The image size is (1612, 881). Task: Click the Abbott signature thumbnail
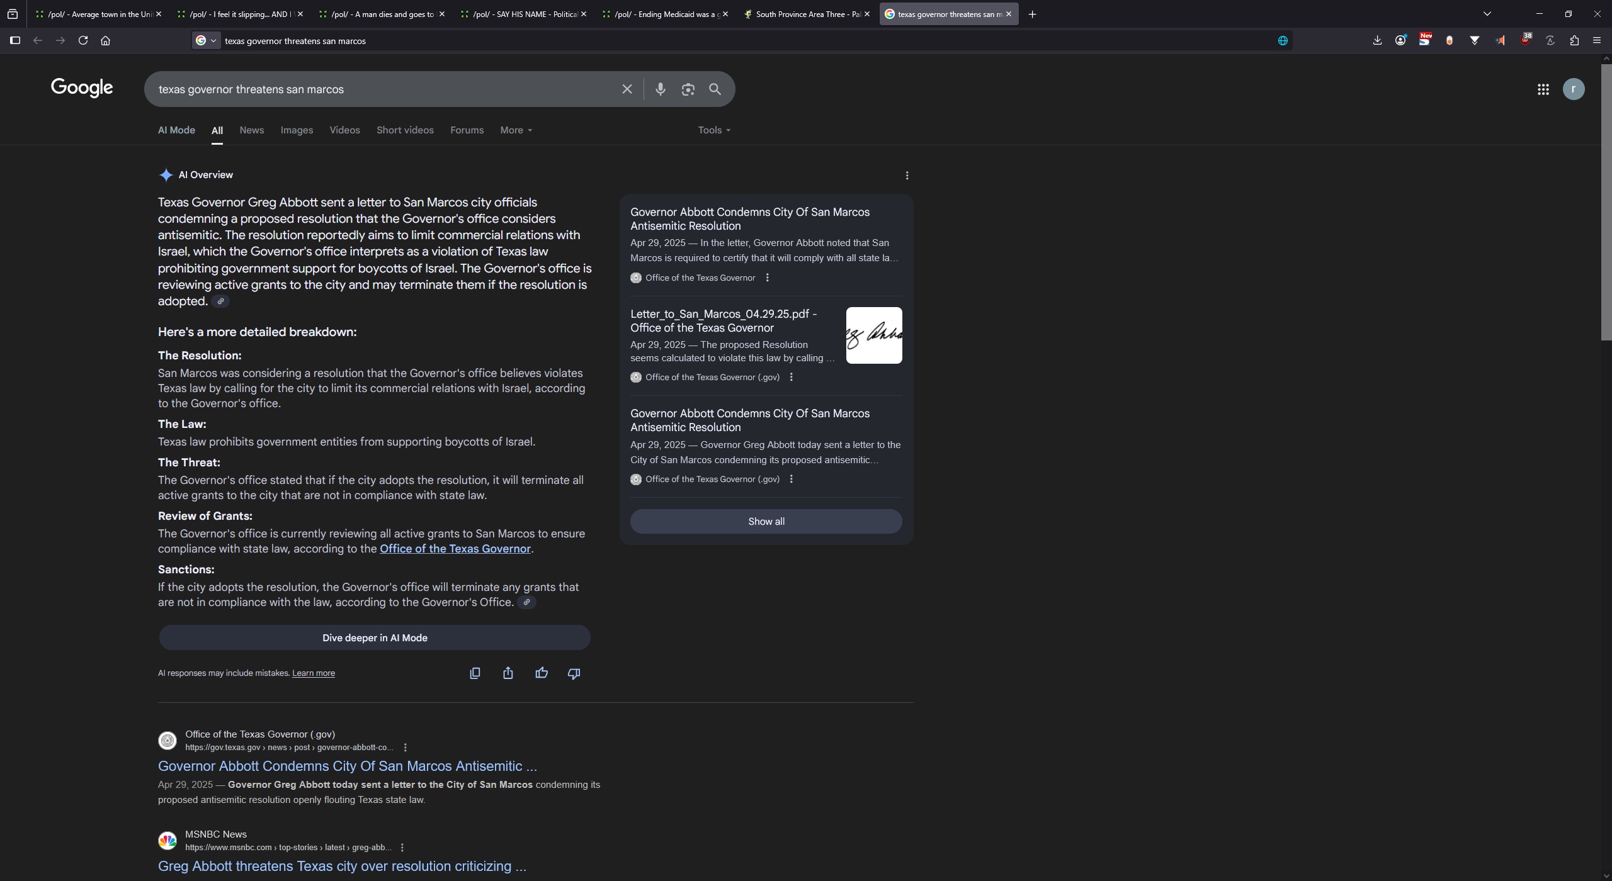click(x=873, y=335)
